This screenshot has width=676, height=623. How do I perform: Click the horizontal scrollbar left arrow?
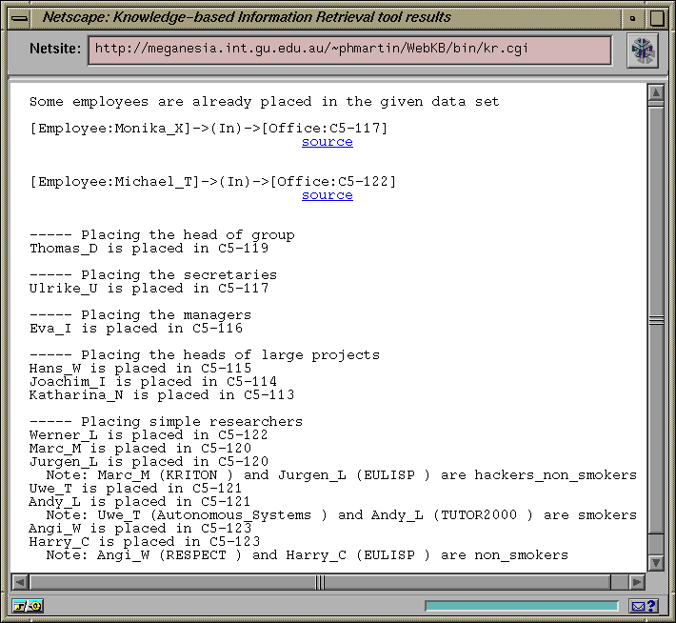(20, 580)
